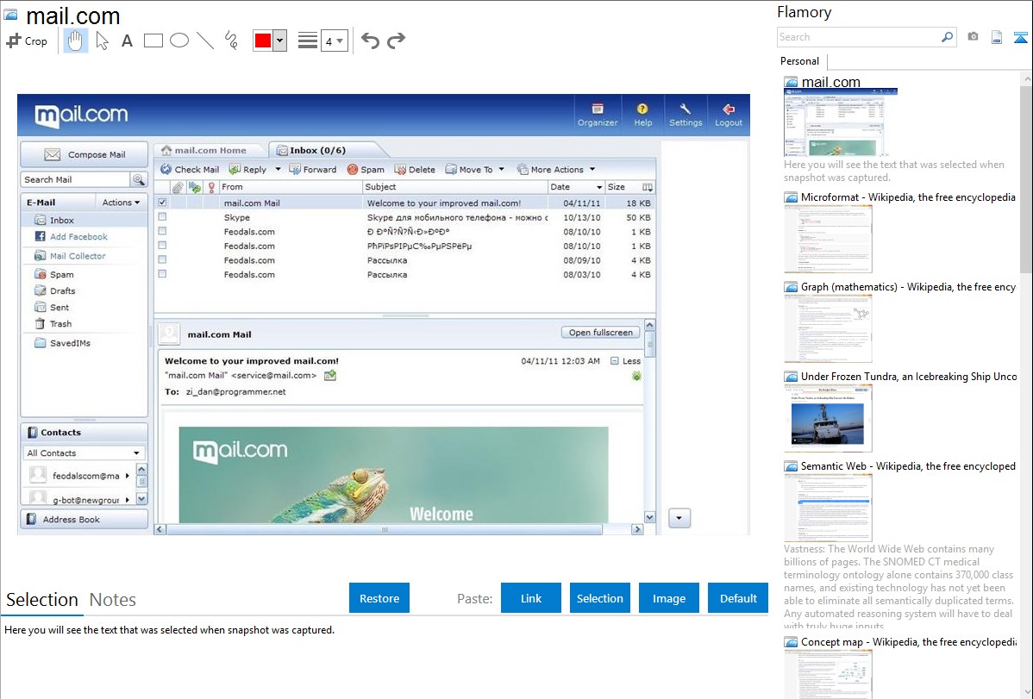Click the Search Mail field

click(x=75, y=179)
